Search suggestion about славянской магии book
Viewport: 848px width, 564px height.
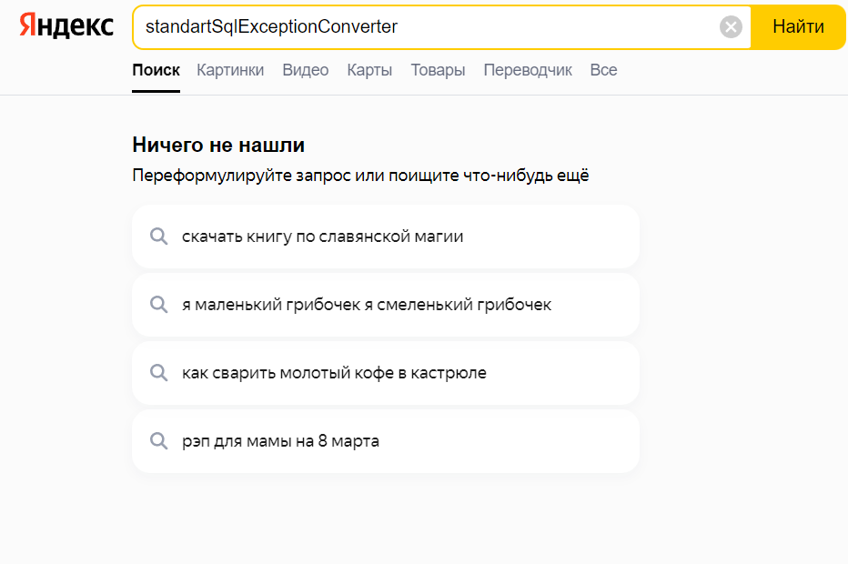(x=386, y=237)
